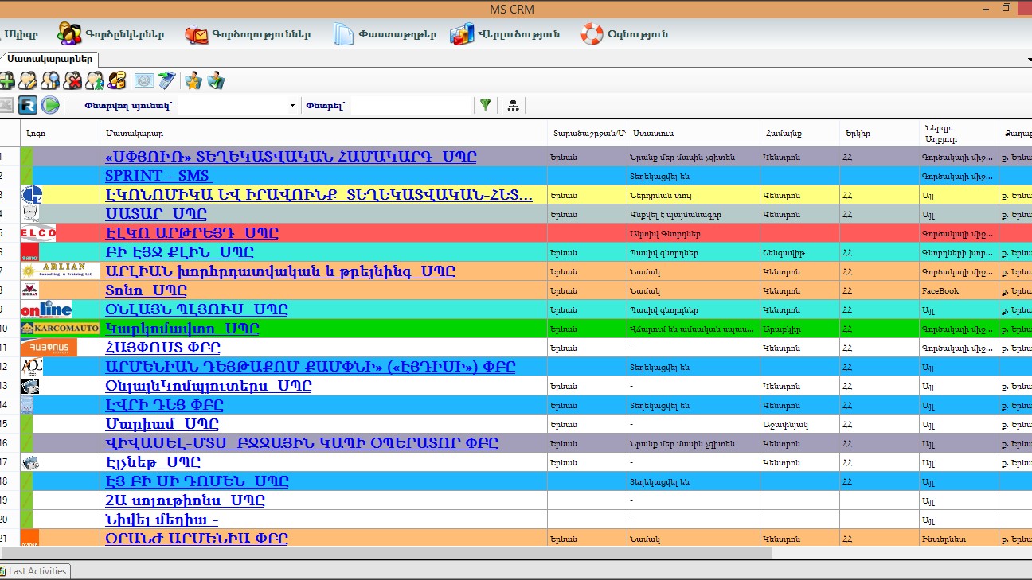The width and height of the screenshot is (1032, 580).
Task: Select the Ինտերնետ source cell
Action: (959, 539)
